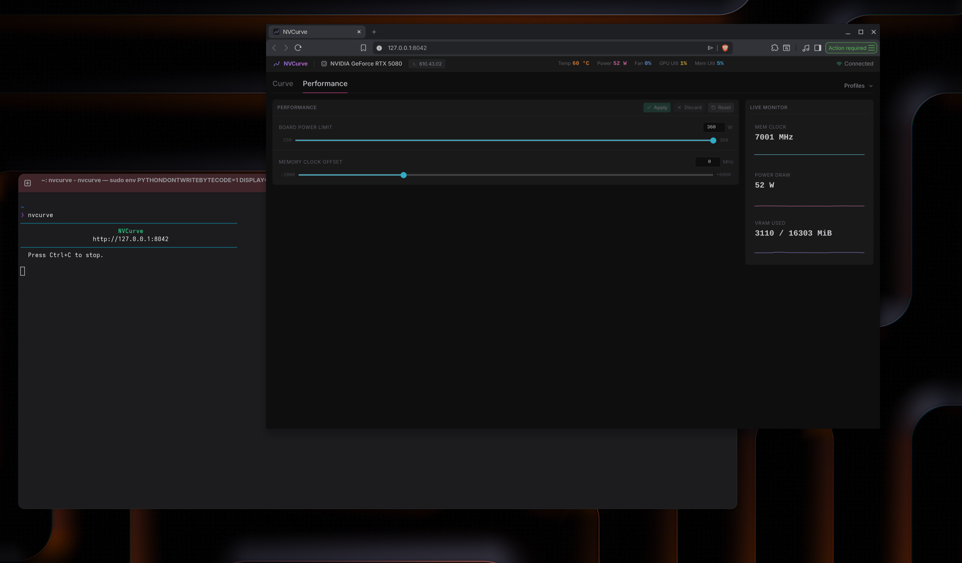
Task: Expand the Profiles dropdown
Action: click(x=858, y=86)
